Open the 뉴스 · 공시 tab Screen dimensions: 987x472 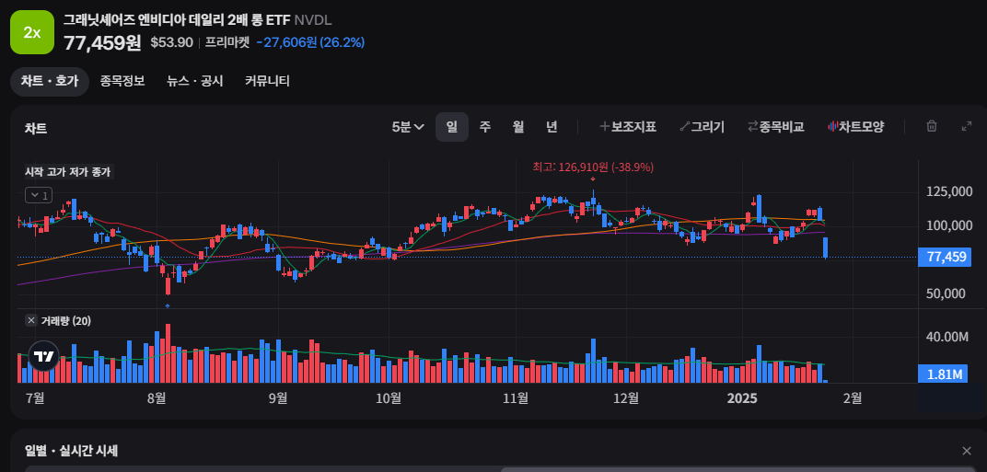[194, 81]
